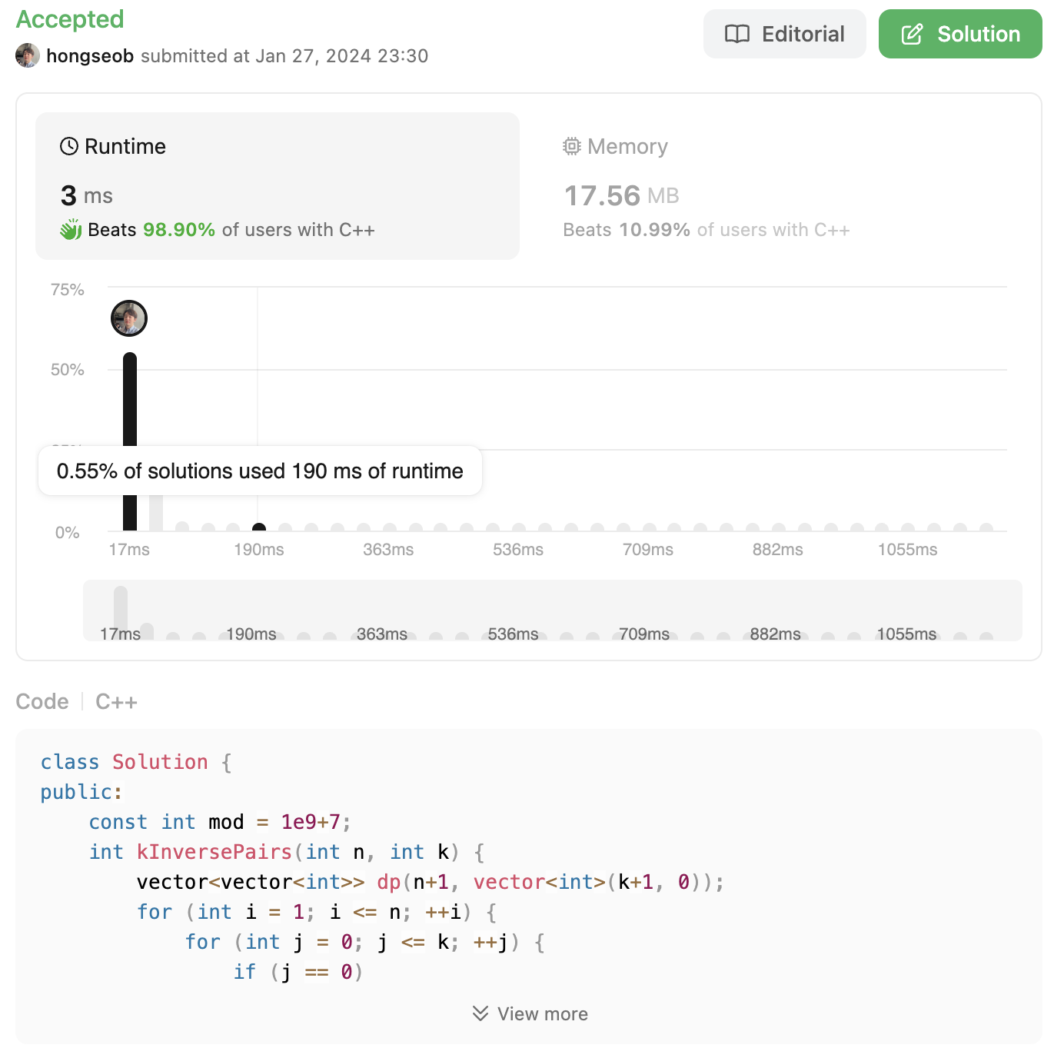Click the double chevron next to View more
Screen dimensions: 1064x1058
point(480,1013)
